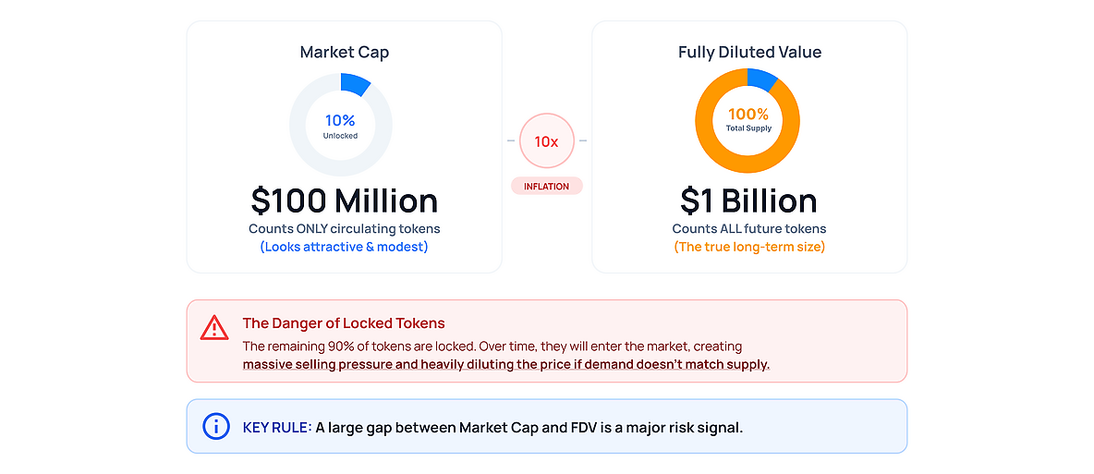Click 'The true long-term size' orange text
Image resolution: width=1094 pixels, height=474 pixels.
coord(749,247)
